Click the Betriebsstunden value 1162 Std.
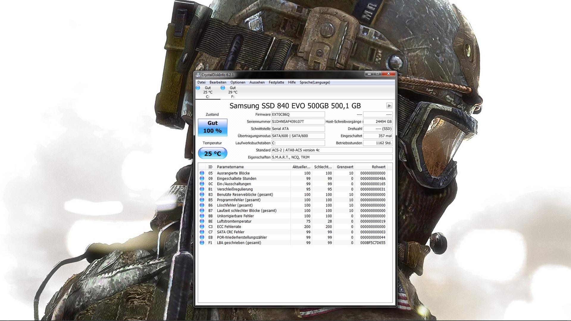Viewport: 571px width, 321px height. [378, 143]
